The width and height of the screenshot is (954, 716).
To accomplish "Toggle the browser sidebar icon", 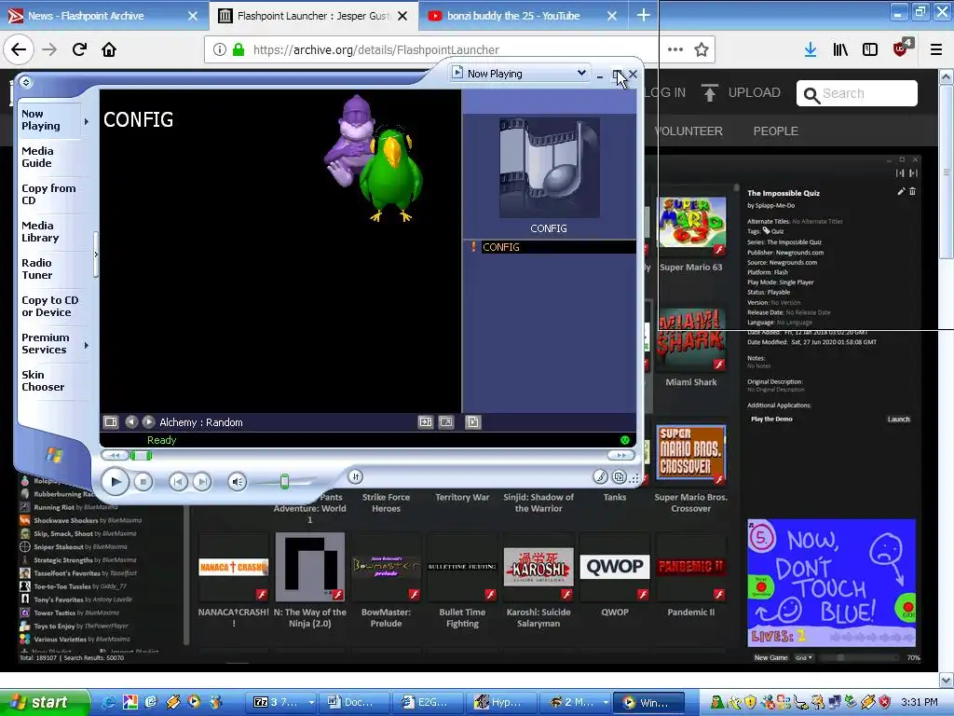I will [870, 49].
